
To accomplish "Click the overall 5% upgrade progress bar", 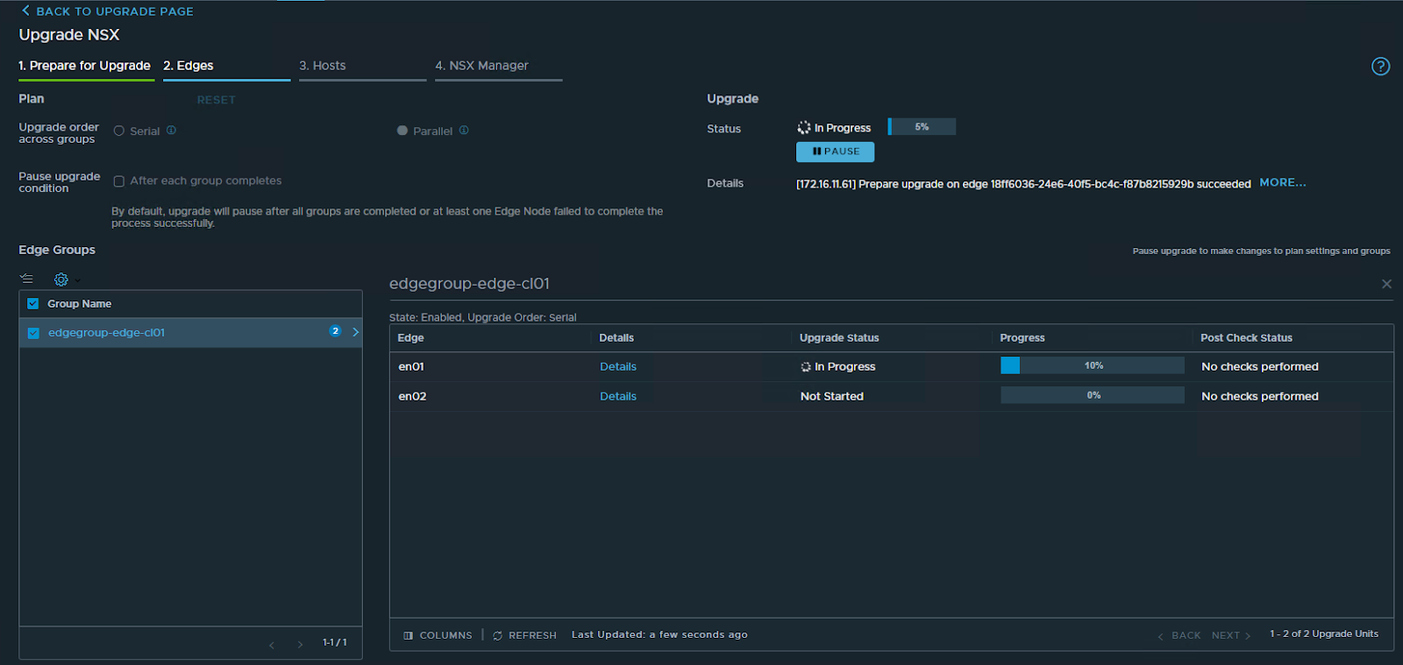I will 922,127.
